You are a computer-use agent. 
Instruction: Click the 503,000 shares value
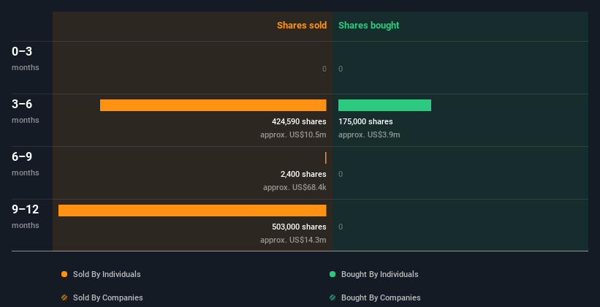pos(299,227)
